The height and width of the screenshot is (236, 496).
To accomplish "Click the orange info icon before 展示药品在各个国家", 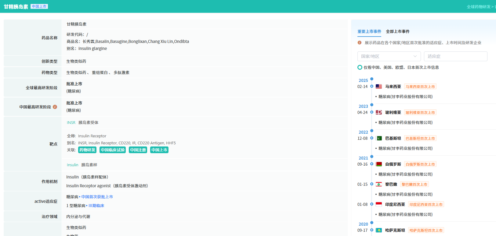I will (x=360, y=43).
